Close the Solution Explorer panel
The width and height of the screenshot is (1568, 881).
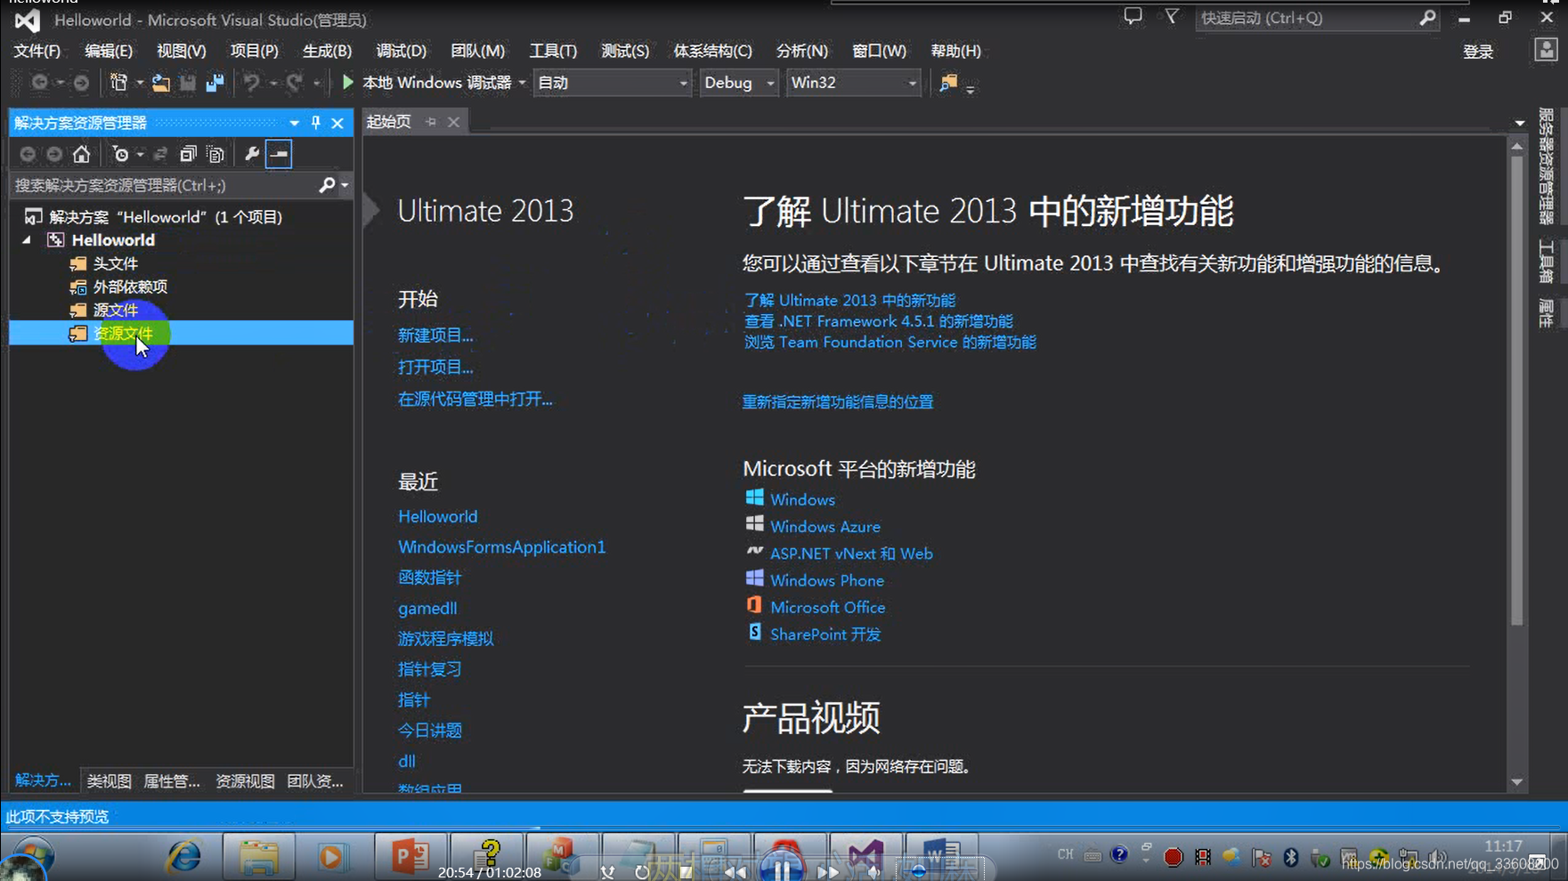(x=337, y=123)
